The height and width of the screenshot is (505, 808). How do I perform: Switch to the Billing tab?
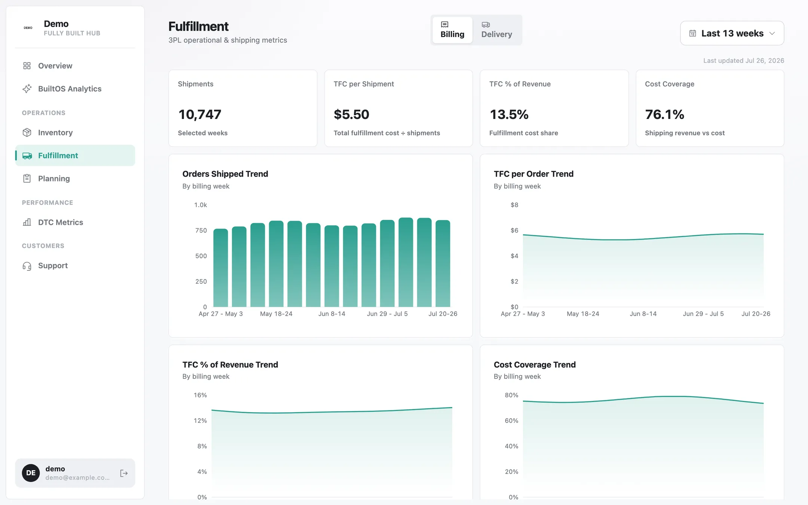click(452, 30)
